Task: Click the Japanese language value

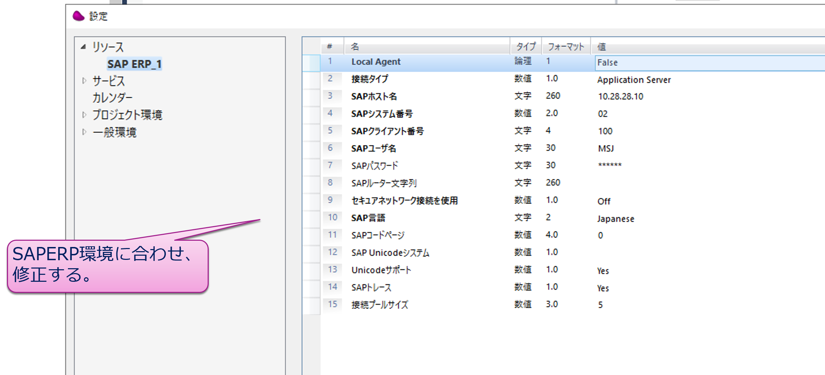Action: 616,219
